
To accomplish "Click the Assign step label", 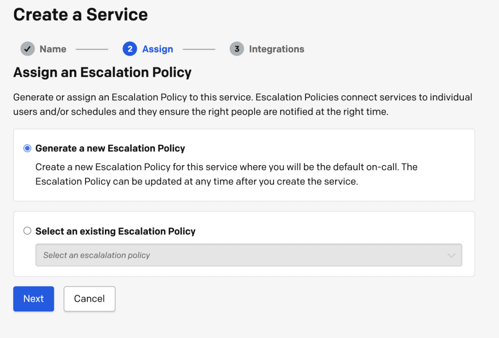I will tap(157, 49).
